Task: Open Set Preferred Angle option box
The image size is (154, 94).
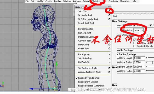Action: click(109, 68)
